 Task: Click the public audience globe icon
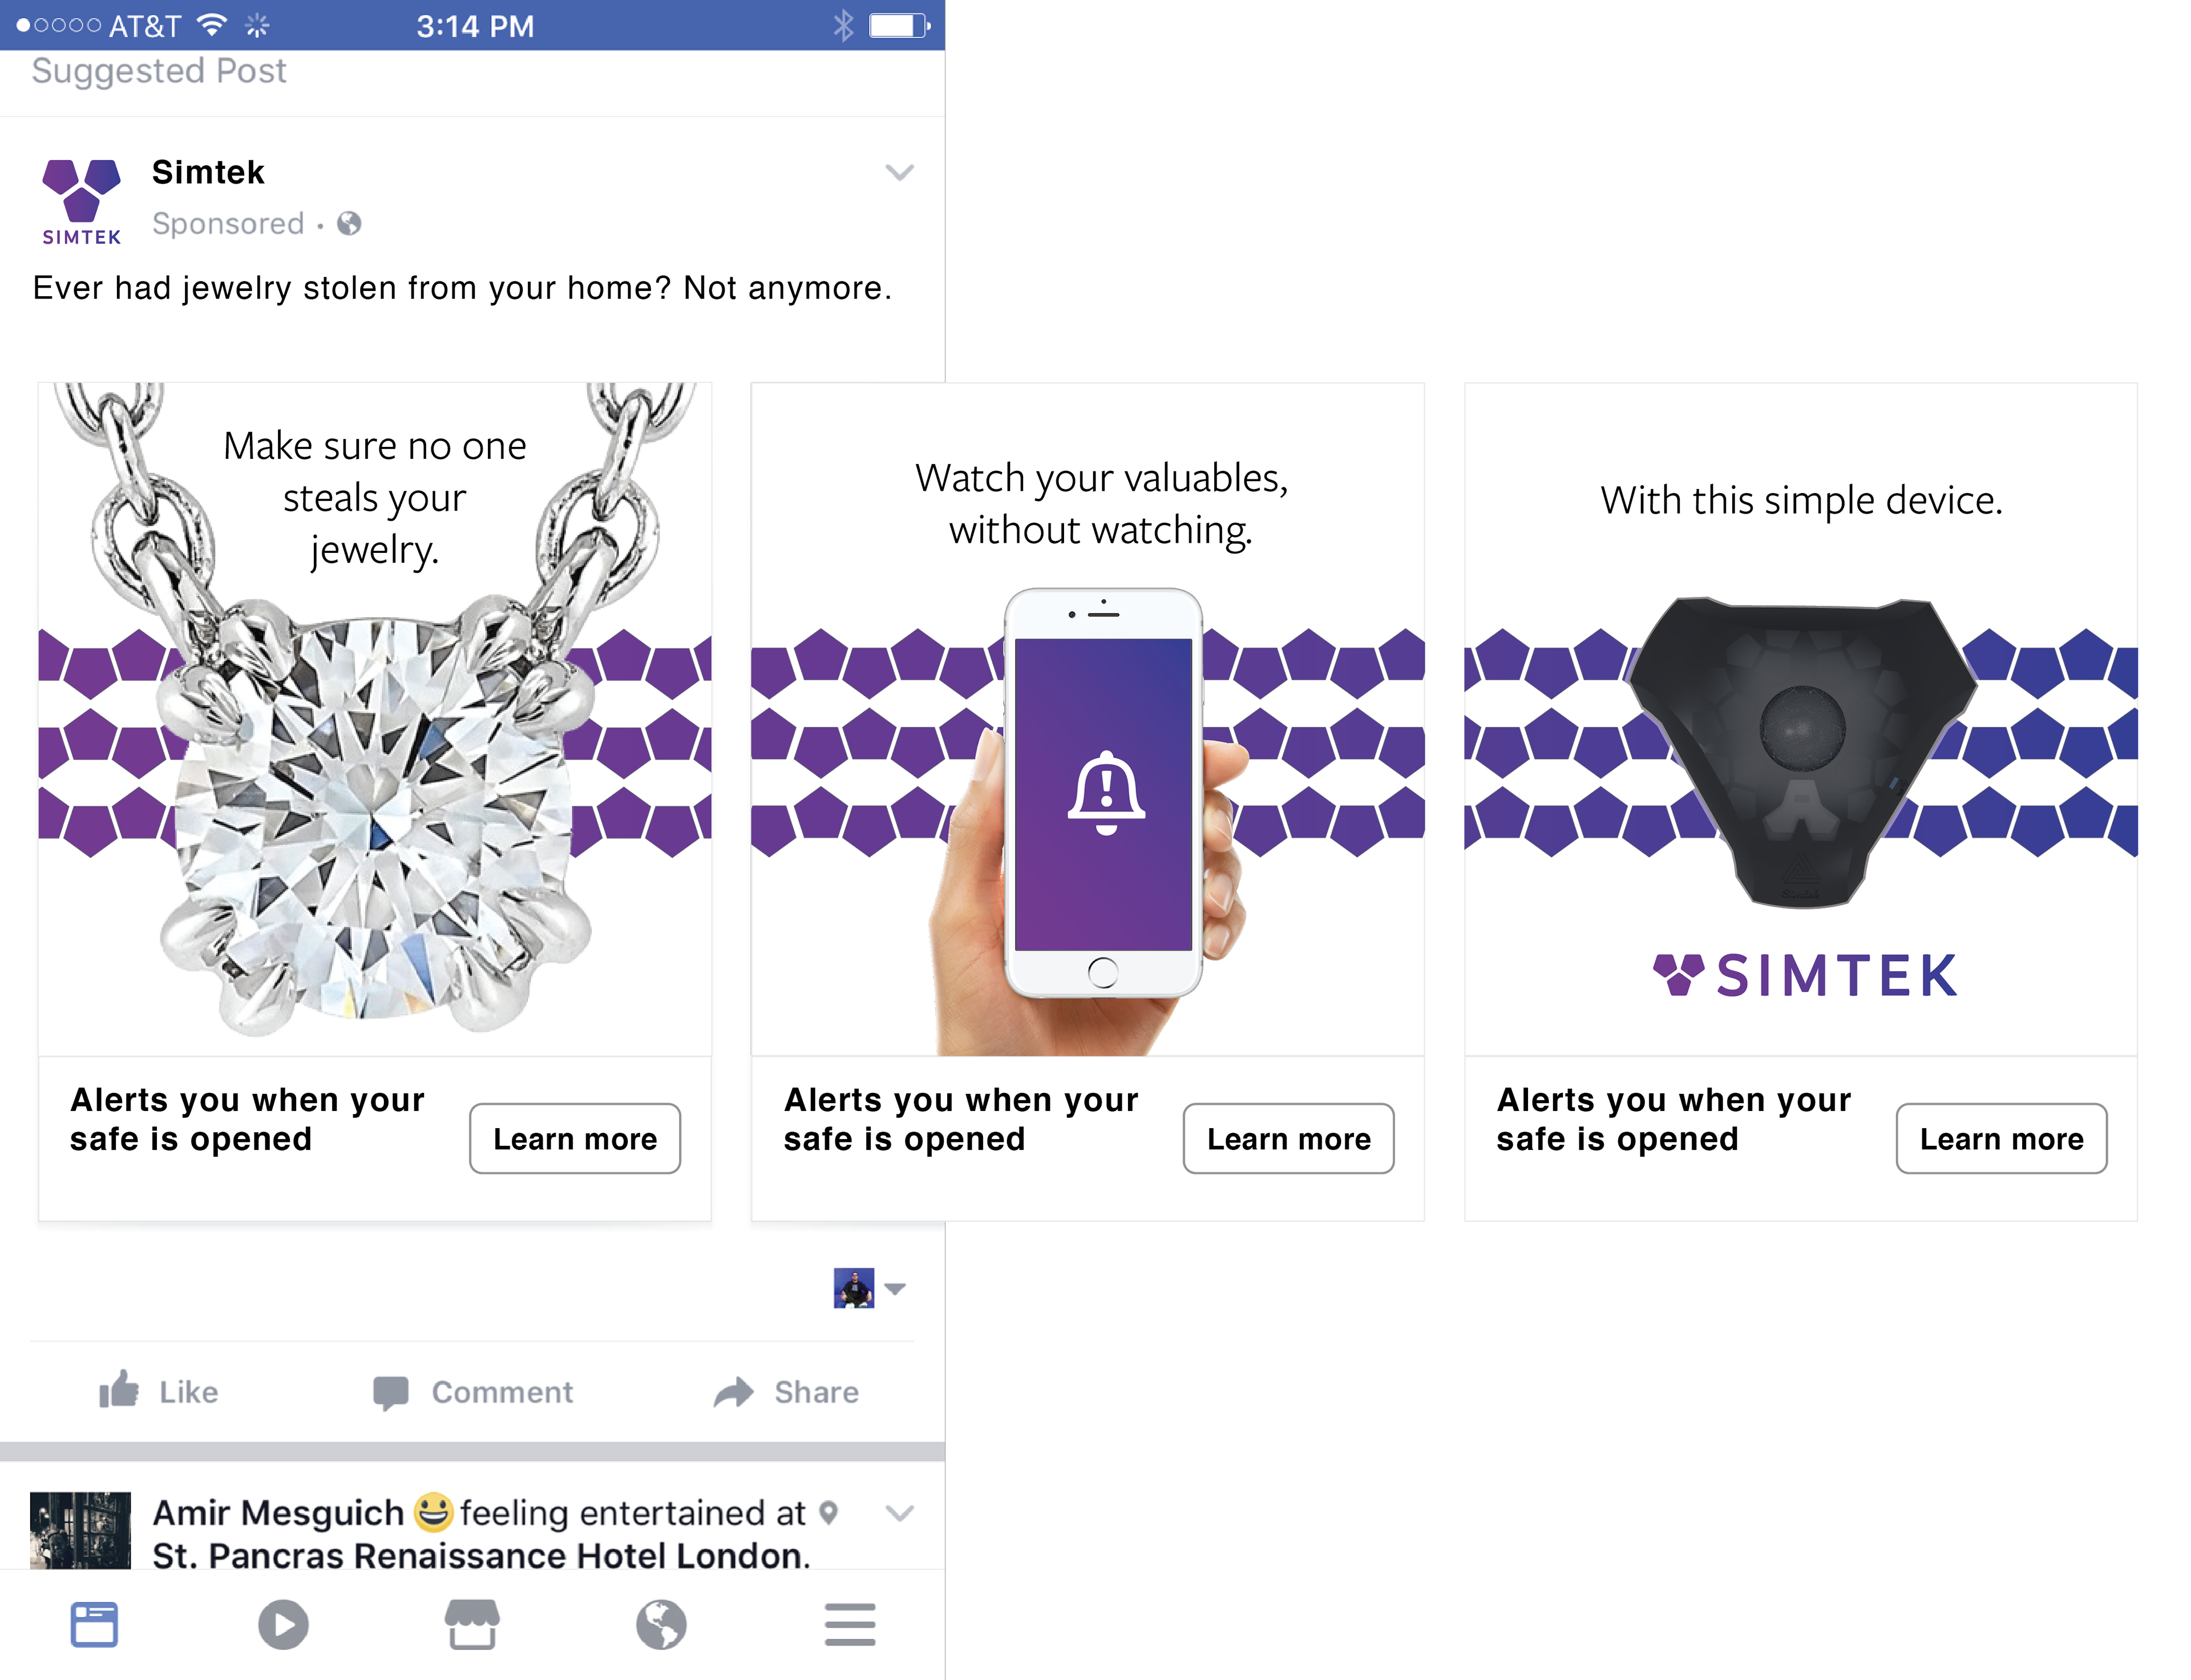pos(349,223)
